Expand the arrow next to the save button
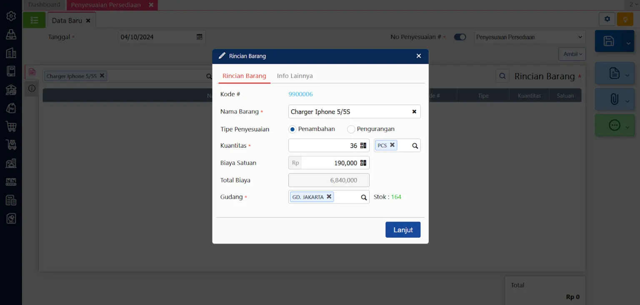Screen dimensions: 640x305 [628, 43]
